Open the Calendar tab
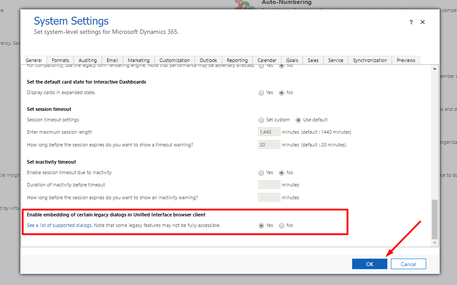This screenshot has height=285, width=457. [267, 60]
